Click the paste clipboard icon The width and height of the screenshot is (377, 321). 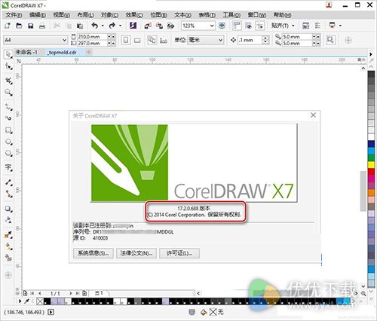click(x=80, y=26)
